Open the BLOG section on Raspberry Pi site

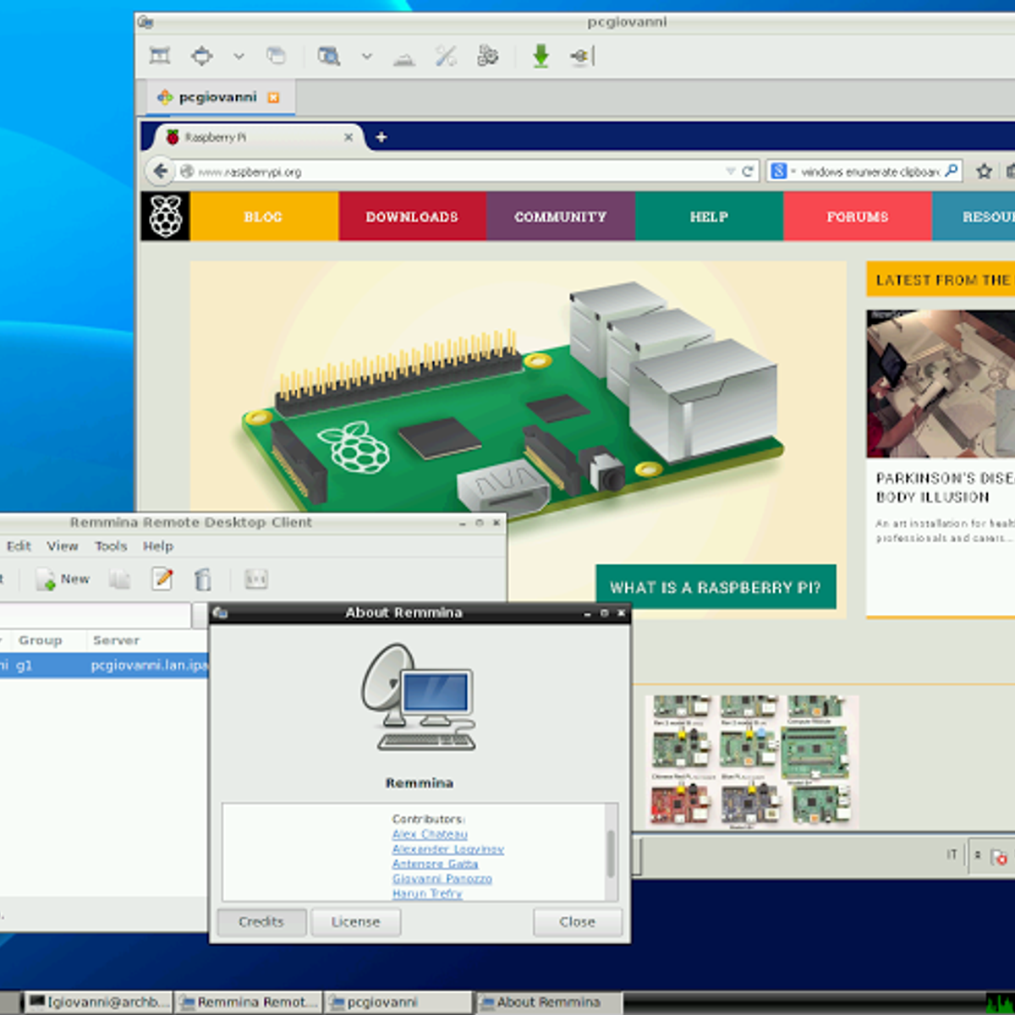coord(264,217)
